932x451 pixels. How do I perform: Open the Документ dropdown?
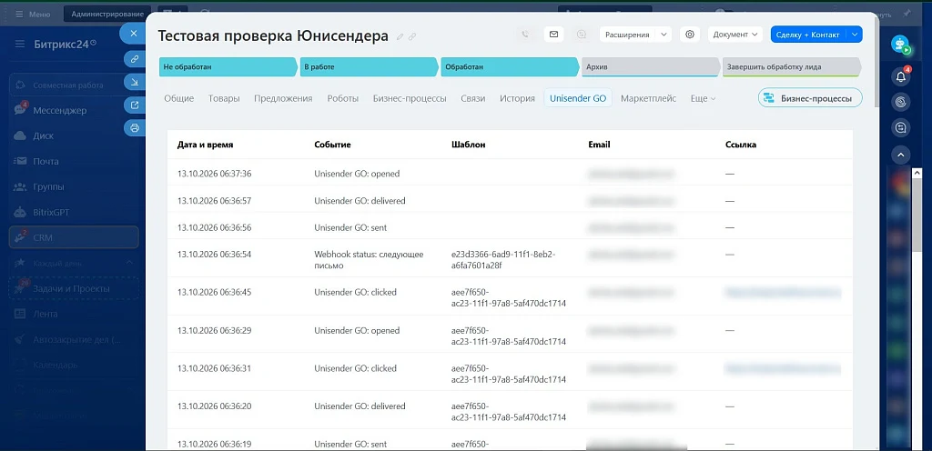(735, 35)
